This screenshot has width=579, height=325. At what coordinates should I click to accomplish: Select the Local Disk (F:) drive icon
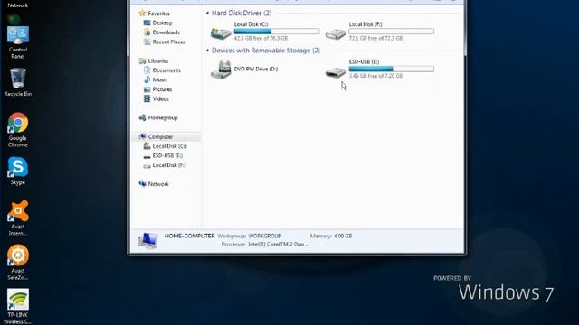(336, 34)
